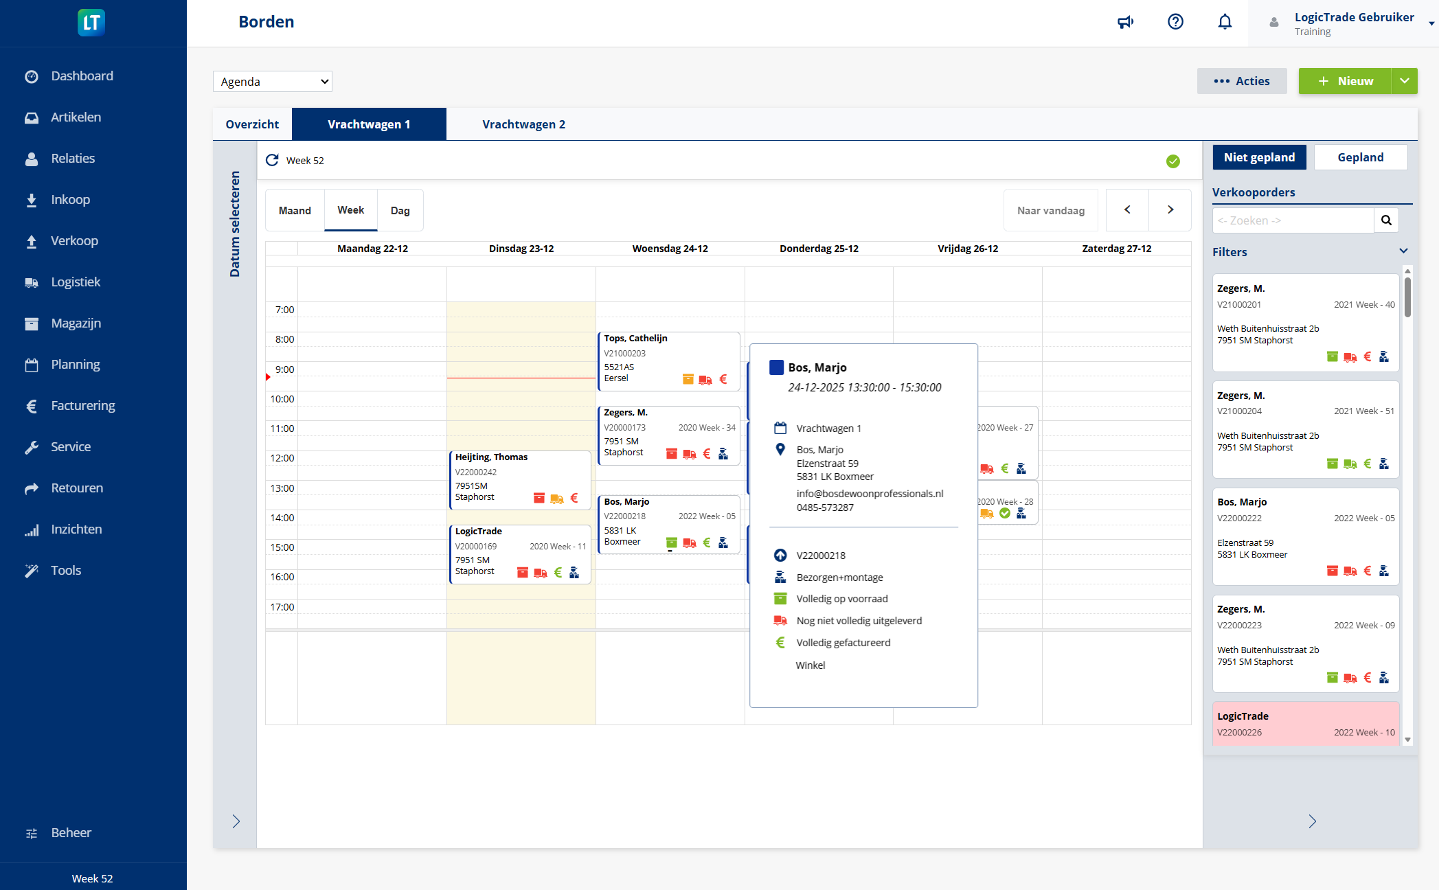Open the Overzicht tab

[251, 124]
